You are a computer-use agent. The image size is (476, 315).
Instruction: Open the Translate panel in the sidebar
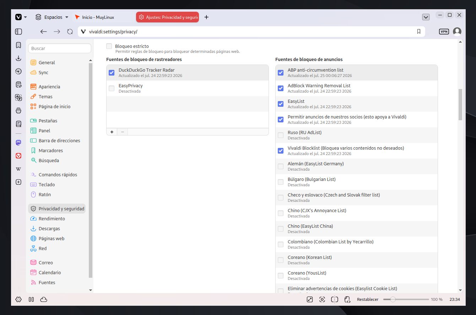click(18, 98)
